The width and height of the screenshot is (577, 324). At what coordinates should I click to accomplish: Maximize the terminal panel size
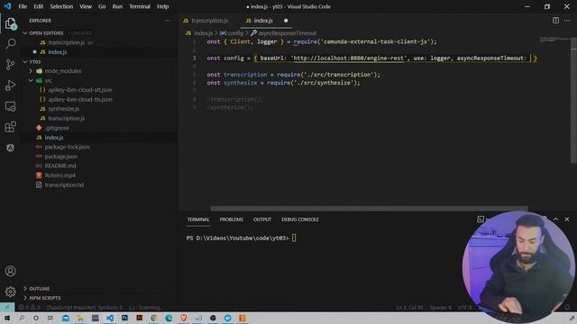[555, 220]
